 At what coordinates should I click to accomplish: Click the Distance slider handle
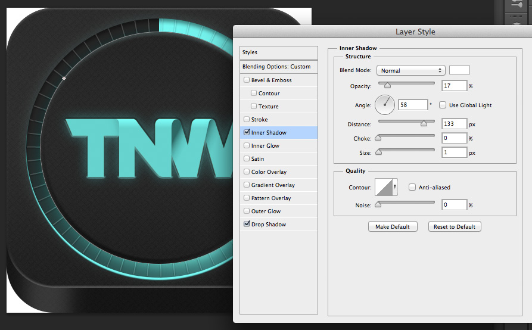[424, 123]
